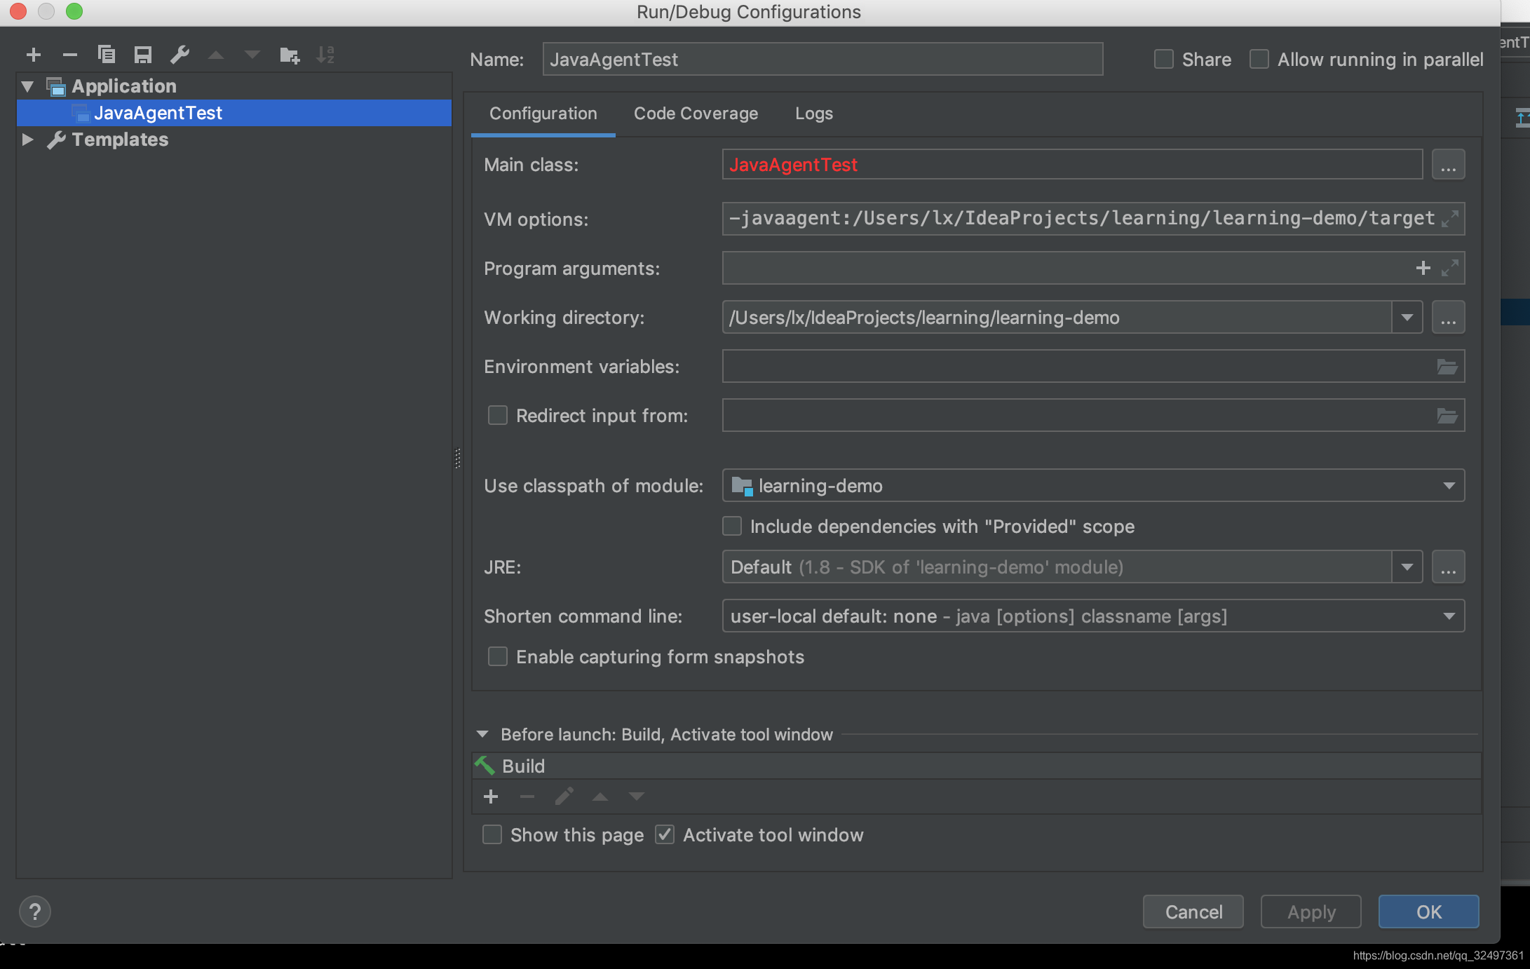1530x969 pixels.
Task: Switch to the Code Coverage tab
Action: 696,114
